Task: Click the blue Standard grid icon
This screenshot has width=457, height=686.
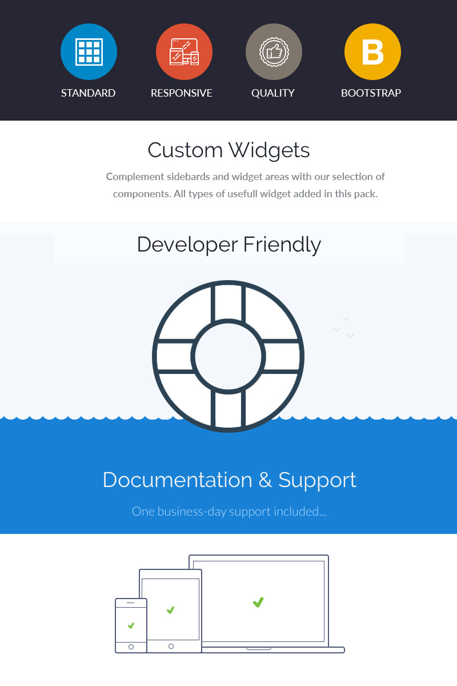Action: point(89,52)
